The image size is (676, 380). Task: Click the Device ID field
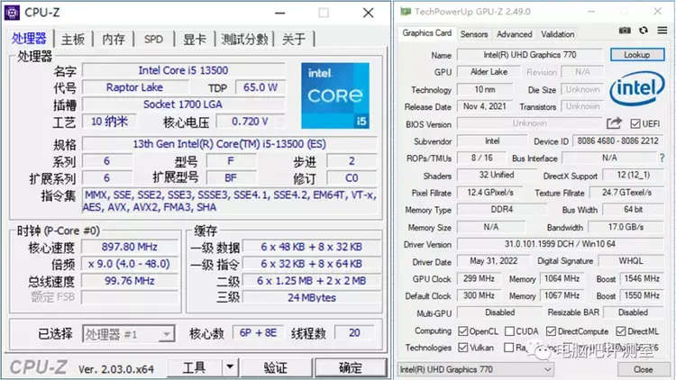click(x=617, y=140)
